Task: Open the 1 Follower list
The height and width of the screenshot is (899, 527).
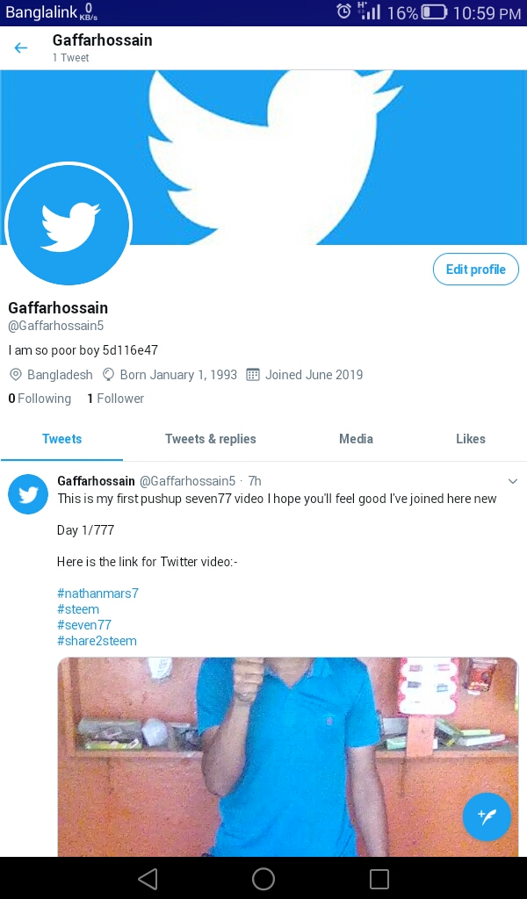Action: pyautogui.click(x=115, y=399)
